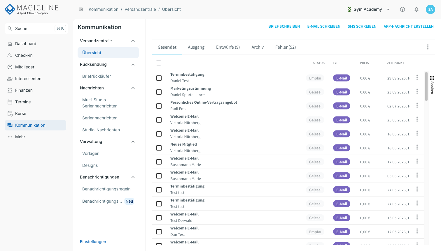The width and height of the screenshot is (441, 251).
Task: Open Mitglieder person icon
Action: click(10, 67)
